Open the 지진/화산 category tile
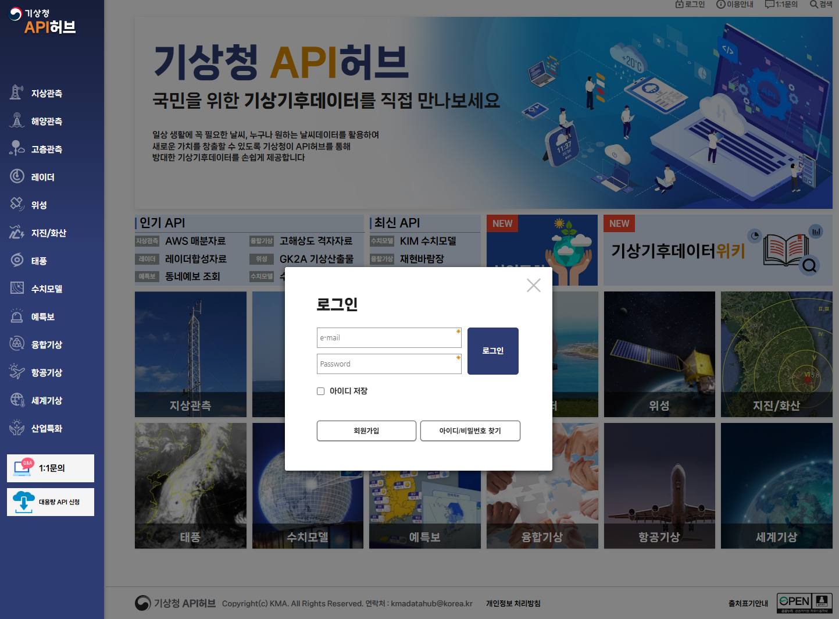Screen dimensions: 839x619 [777, 354]
